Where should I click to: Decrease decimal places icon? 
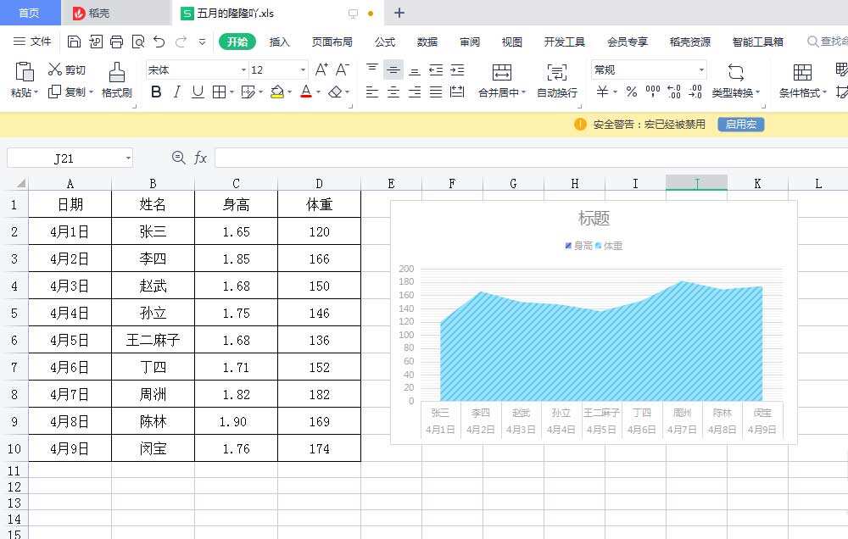click(x=695, y=92)
